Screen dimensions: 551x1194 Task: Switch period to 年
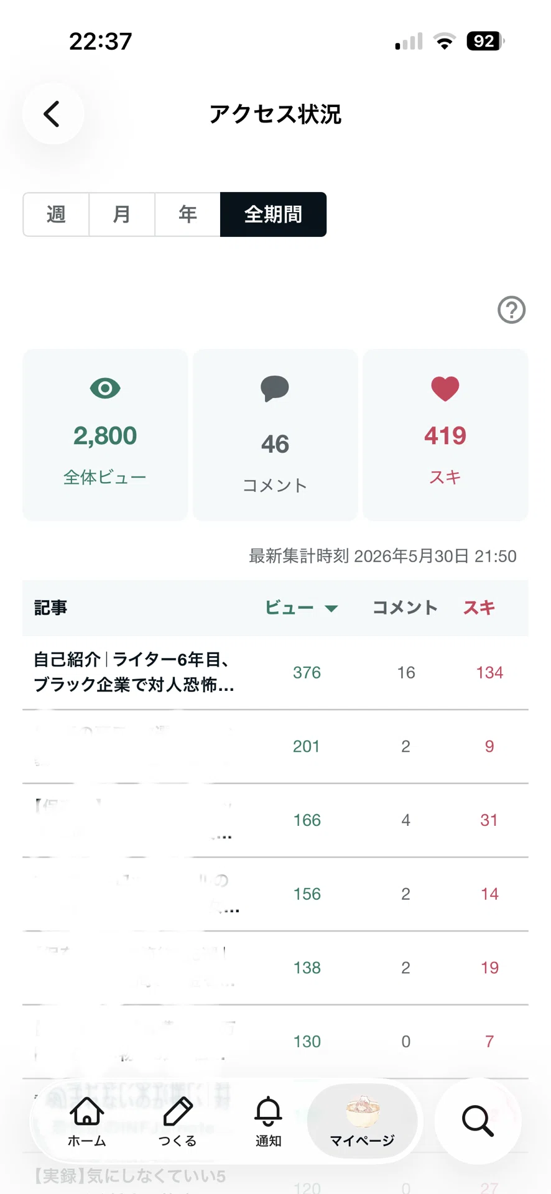(188, 215)
